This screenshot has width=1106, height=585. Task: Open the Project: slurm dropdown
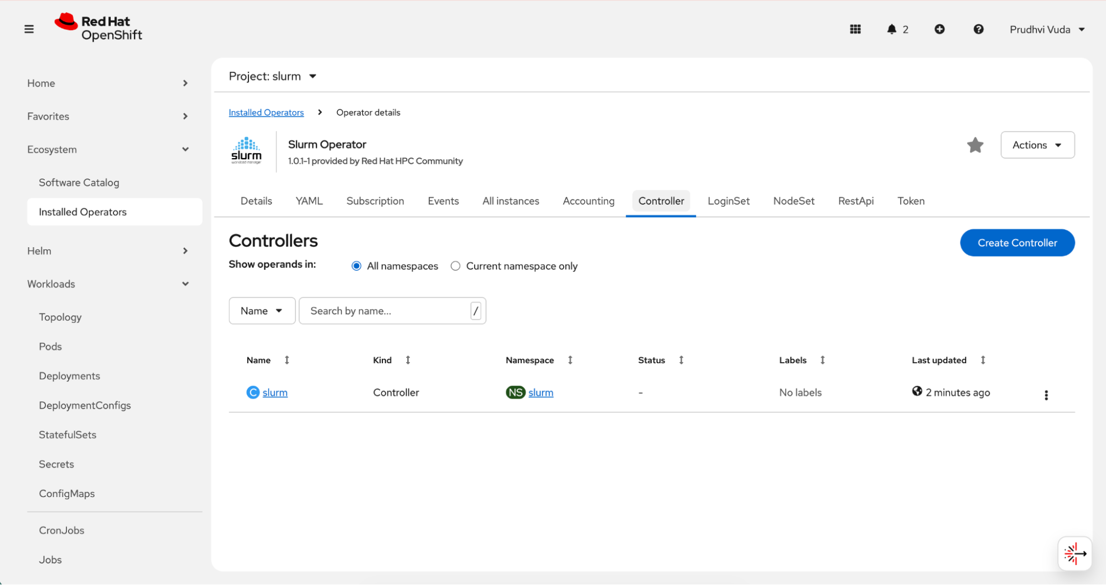pos(273,76)
